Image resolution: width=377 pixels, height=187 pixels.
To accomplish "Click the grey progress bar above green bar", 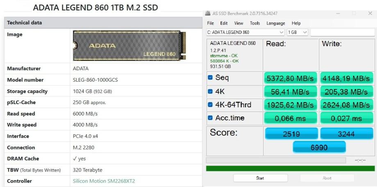I will 276,160.
